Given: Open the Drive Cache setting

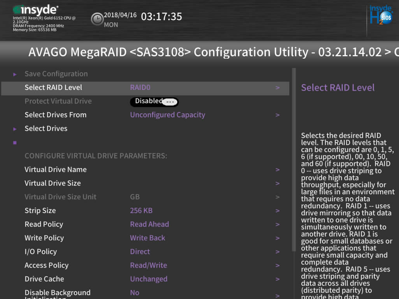Looking at the screenshot, I should pos(149,279).
